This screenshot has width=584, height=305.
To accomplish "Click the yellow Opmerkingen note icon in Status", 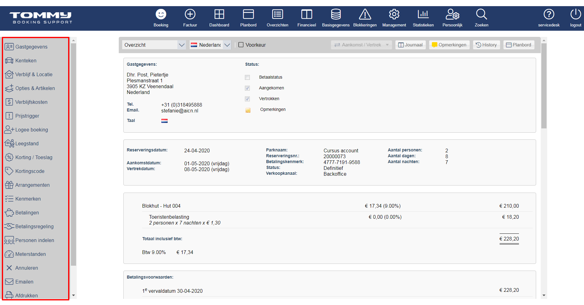I will click(x=248, y=110).
